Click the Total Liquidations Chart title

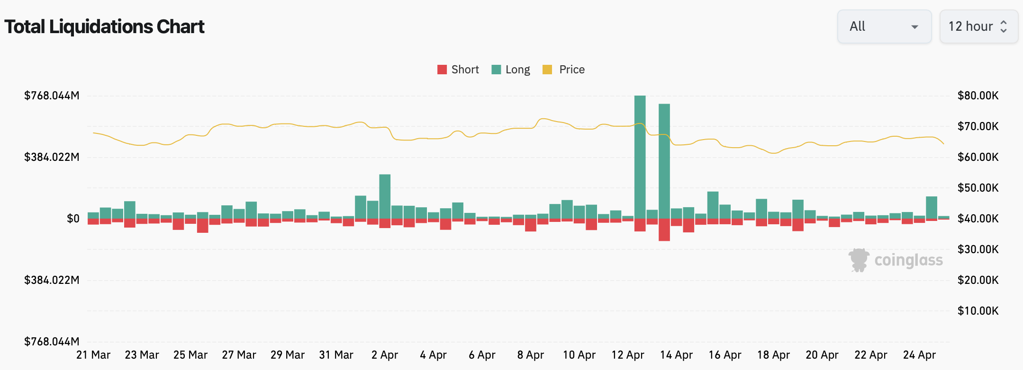pyautogui.click(x=104, y=27)
